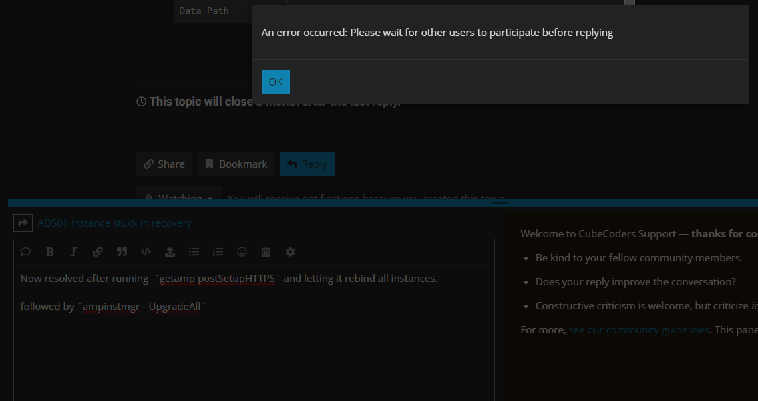Click the upload file icon
Screen dimensions: 758x401
[170, 252]
